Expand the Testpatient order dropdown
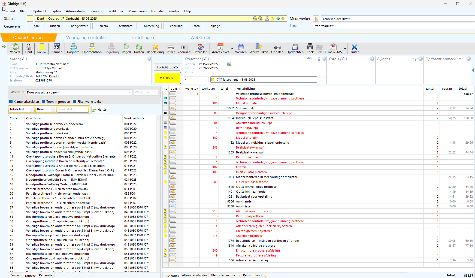475x278 pixels. [314, 80]
